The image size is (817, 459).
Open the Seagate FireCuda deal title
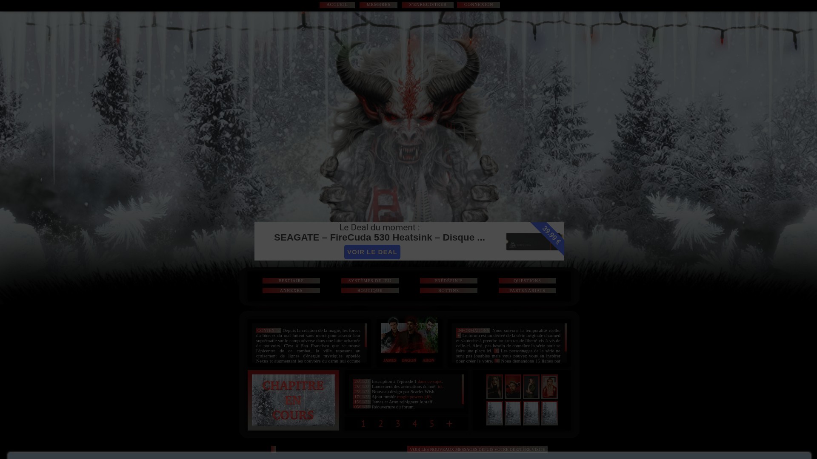point(379,238)
